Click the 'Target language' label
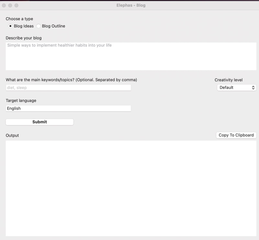259x240 pixels. coord(21,100)
